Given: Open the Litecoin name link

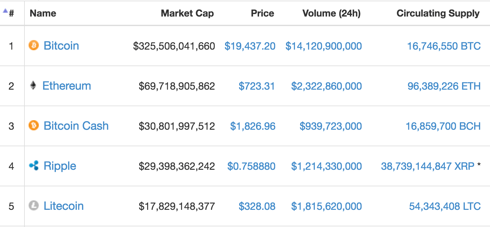Looking at the screenshot, I should click(64, 206).
